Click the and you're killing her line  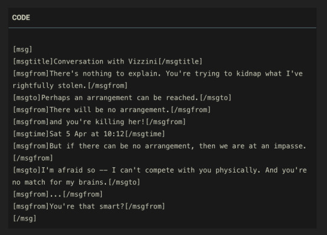(99, 122)
